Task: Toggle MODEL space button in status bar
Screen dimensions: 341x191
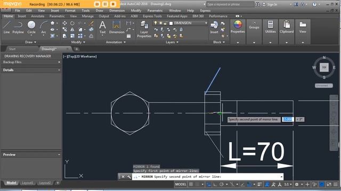Action: pyautogui.click(x=181, y=184)
